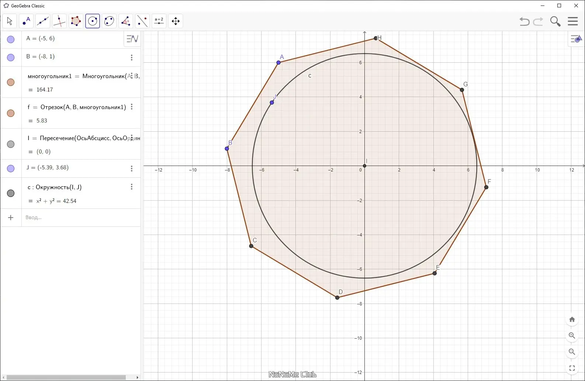
Task: Add a new entry with plus button
Action: tap(11, 218)
